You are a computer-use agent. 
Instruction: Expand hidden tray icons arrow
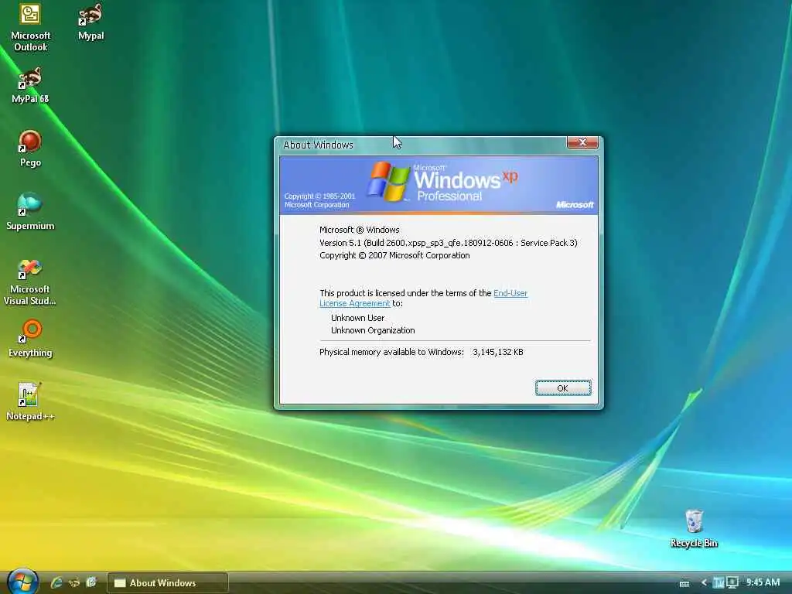coord(704,583)
